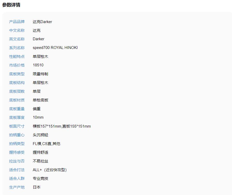Click speed700 ROYAL HINOKI value
The image size is (232, 195).
point(55,48)
